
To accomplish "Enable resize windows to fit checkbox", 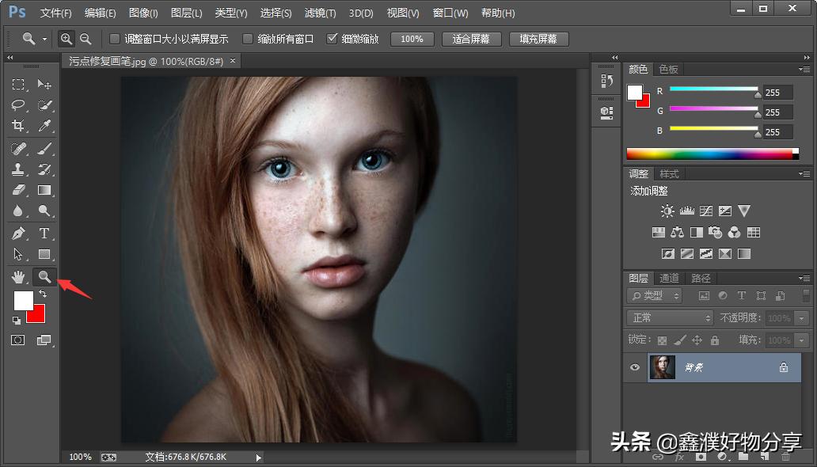I will point(115,39).
